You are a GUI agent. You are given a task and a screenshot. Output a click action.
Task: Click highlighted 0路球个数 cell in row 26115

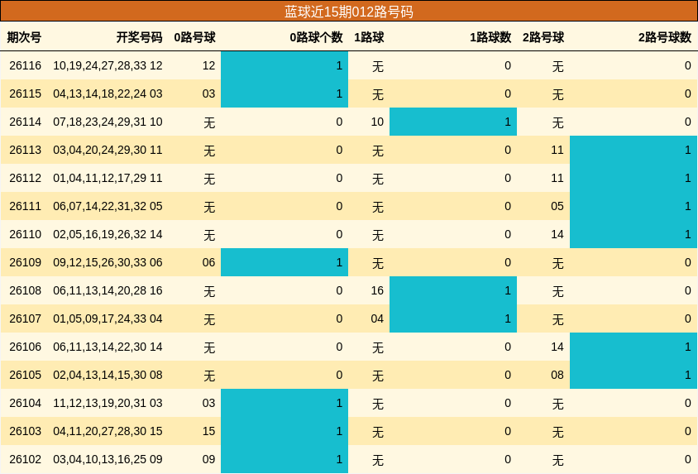pos(284,93)
